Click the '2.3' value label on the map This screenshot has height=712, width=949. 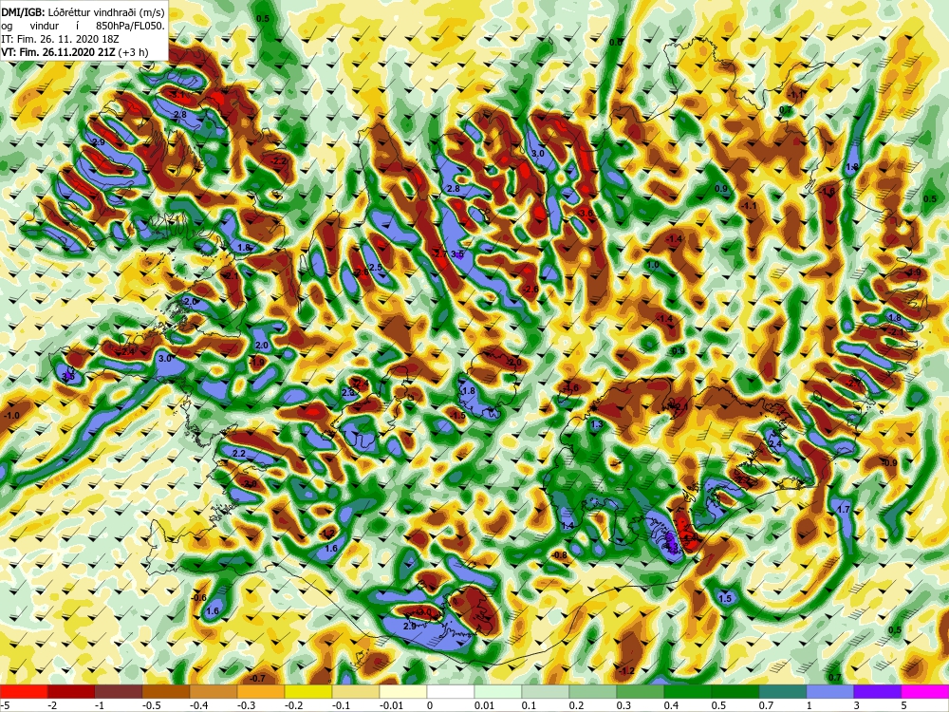click(x=348, y=393)
